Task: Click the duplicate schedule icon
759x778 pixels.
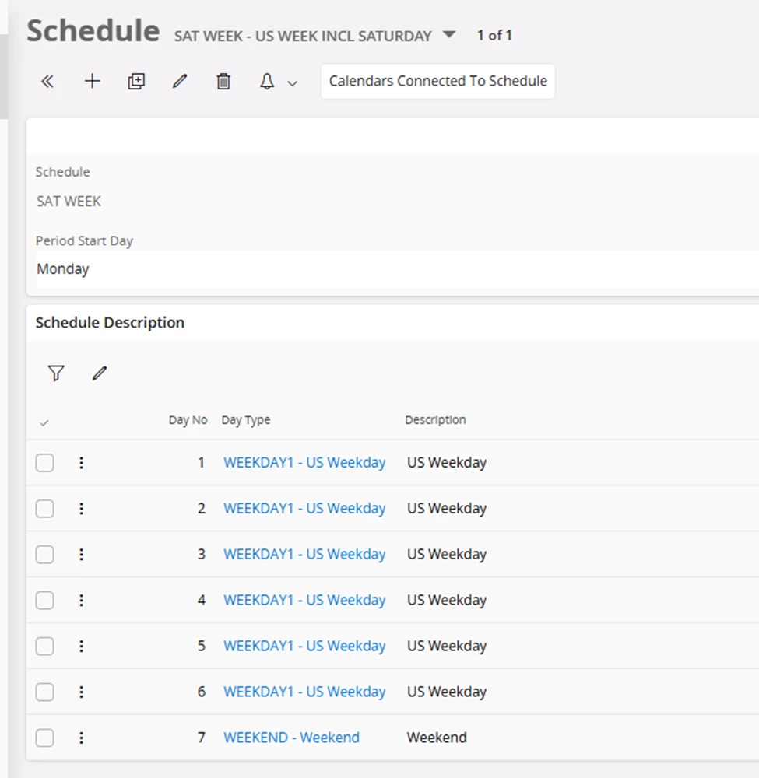Action: pos(136,82)
